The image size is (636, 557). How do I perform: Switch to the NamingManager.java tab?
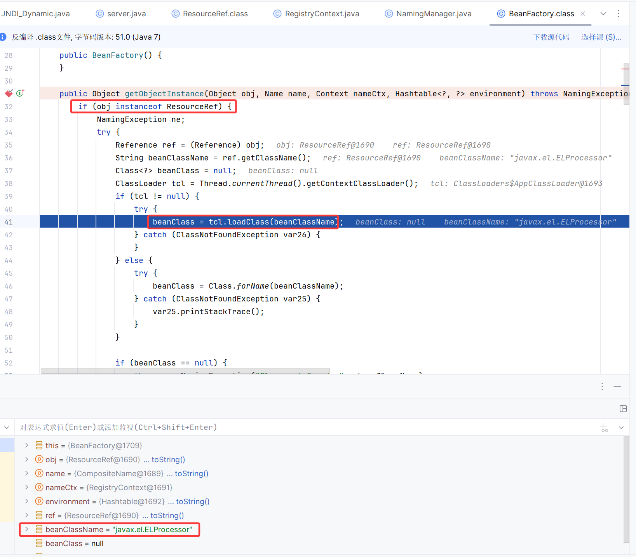(x=433, y=14)
